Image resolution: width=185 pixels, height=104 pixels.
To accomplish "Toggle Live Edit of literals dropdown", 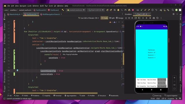I will click(x=89, y=18).
